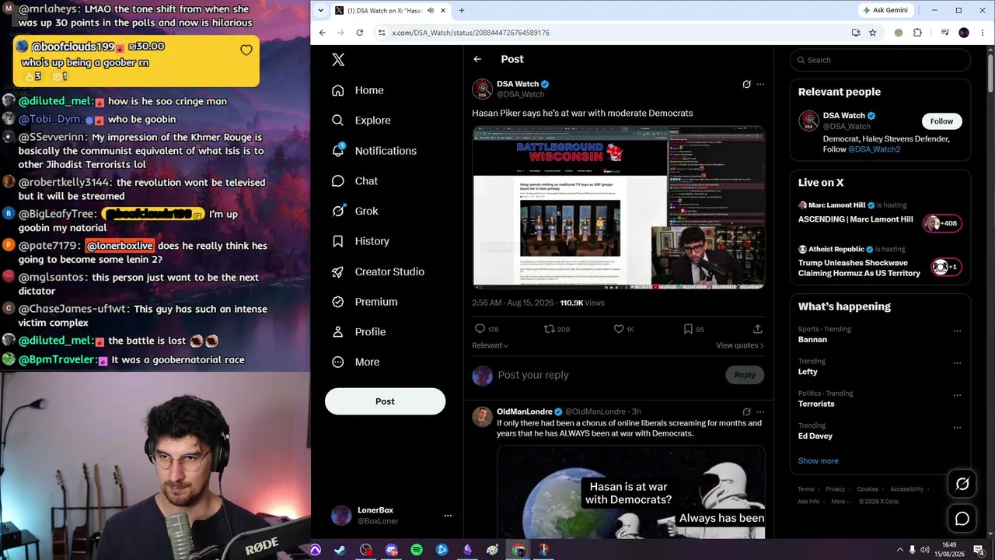The width and height of the screenshot is (995, 560).
Task: Reload the page in the browser
Action: [x=359, y=33]
